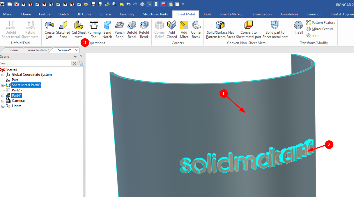354x197 pixels.
Task: Toggle the Scene panel pin
Action: coord(81,57)
